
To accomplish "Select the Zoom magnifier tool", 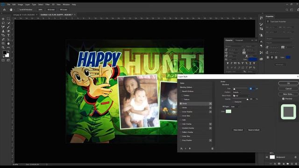I will pos(3,47).
